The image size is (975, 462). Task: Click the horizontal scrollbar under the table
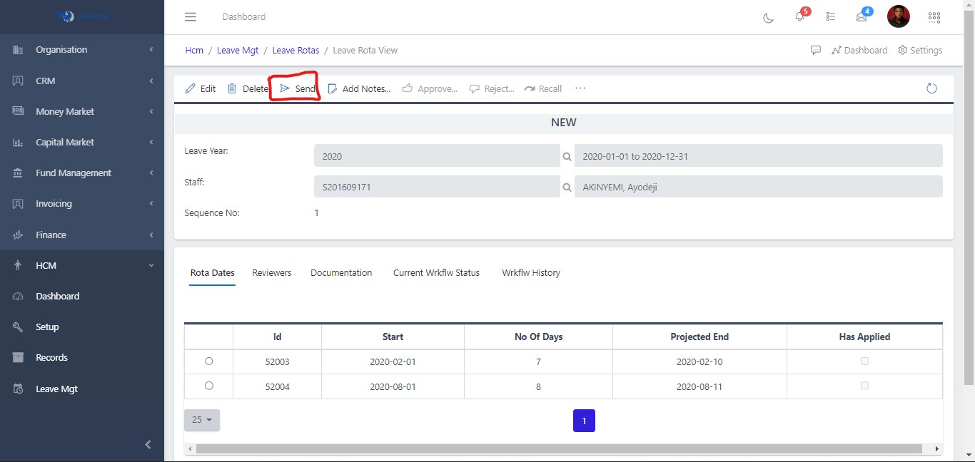coord(559,448)
